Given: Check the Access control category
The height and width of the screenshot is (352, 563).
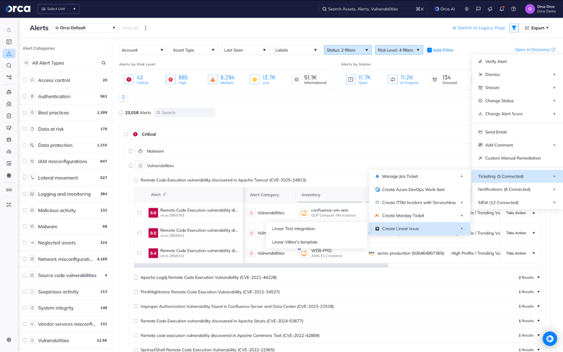Looking at the screenshot, I should point(25,80).
